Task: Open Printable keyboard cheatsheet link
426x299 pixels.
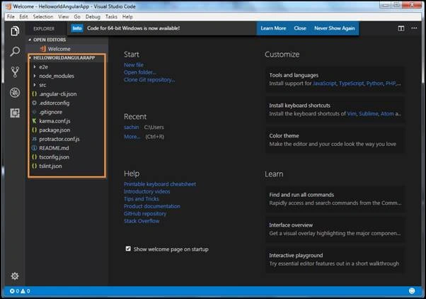Action: (160, 184)
